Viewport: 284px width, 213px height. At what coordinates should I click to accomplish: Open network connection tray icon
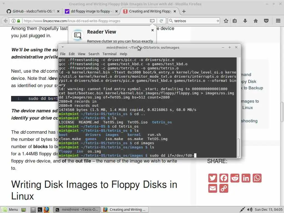pyautogui.click(x=242, y=210)
